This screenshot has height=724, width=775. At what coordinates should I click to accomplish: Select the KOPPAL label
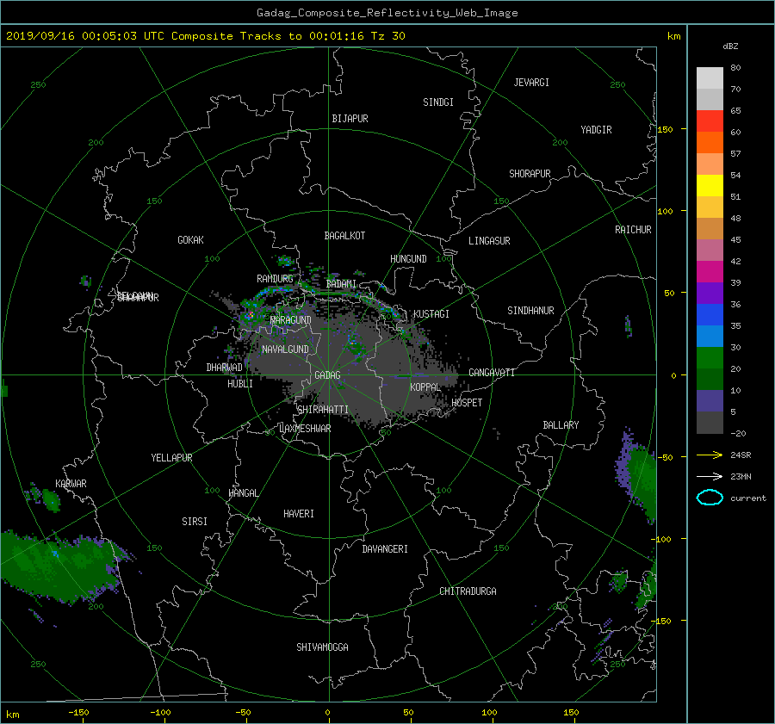[425, 387]
